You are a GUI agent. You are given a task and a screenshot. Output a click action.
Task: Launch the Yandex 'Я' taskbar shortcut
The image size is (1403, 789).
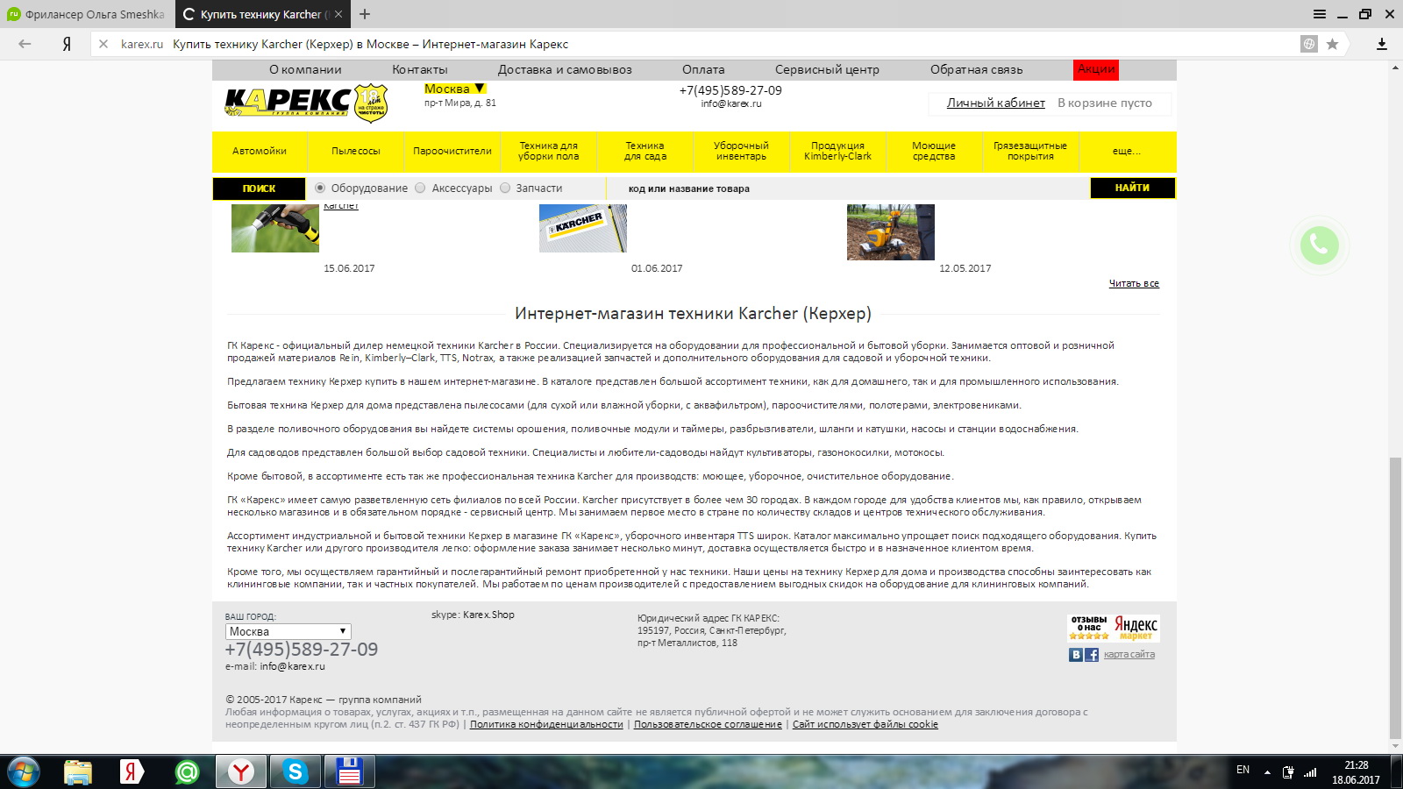(132, 771)
